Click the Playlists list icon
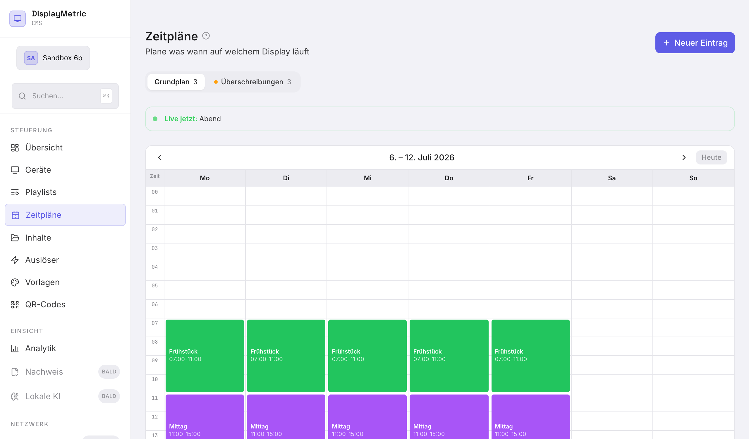Viewport: 749px width, 439px height. point(15,192)
